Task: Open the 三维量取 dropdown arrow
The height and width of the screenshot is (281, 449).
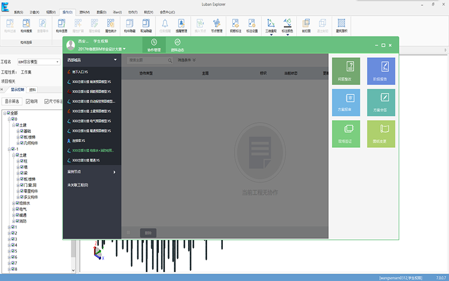Action: 271,35
